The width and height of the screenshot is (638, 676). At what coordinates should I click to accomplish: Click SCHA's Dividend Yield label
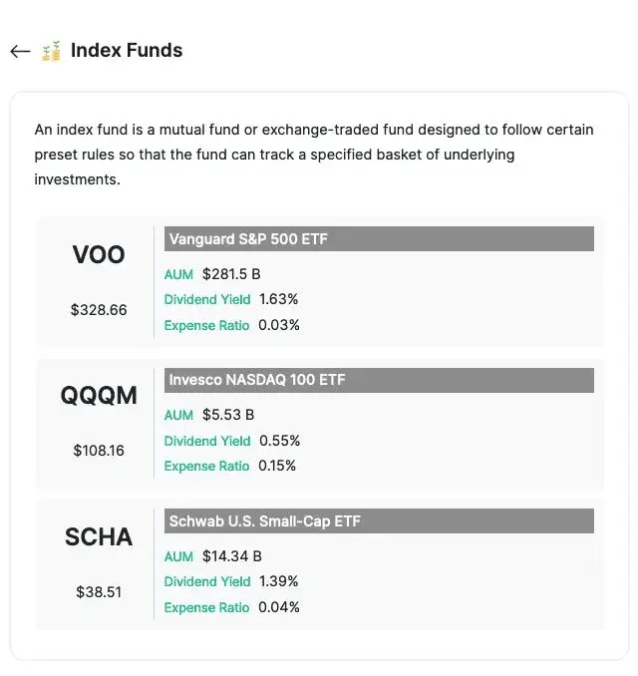click(207, 581)
